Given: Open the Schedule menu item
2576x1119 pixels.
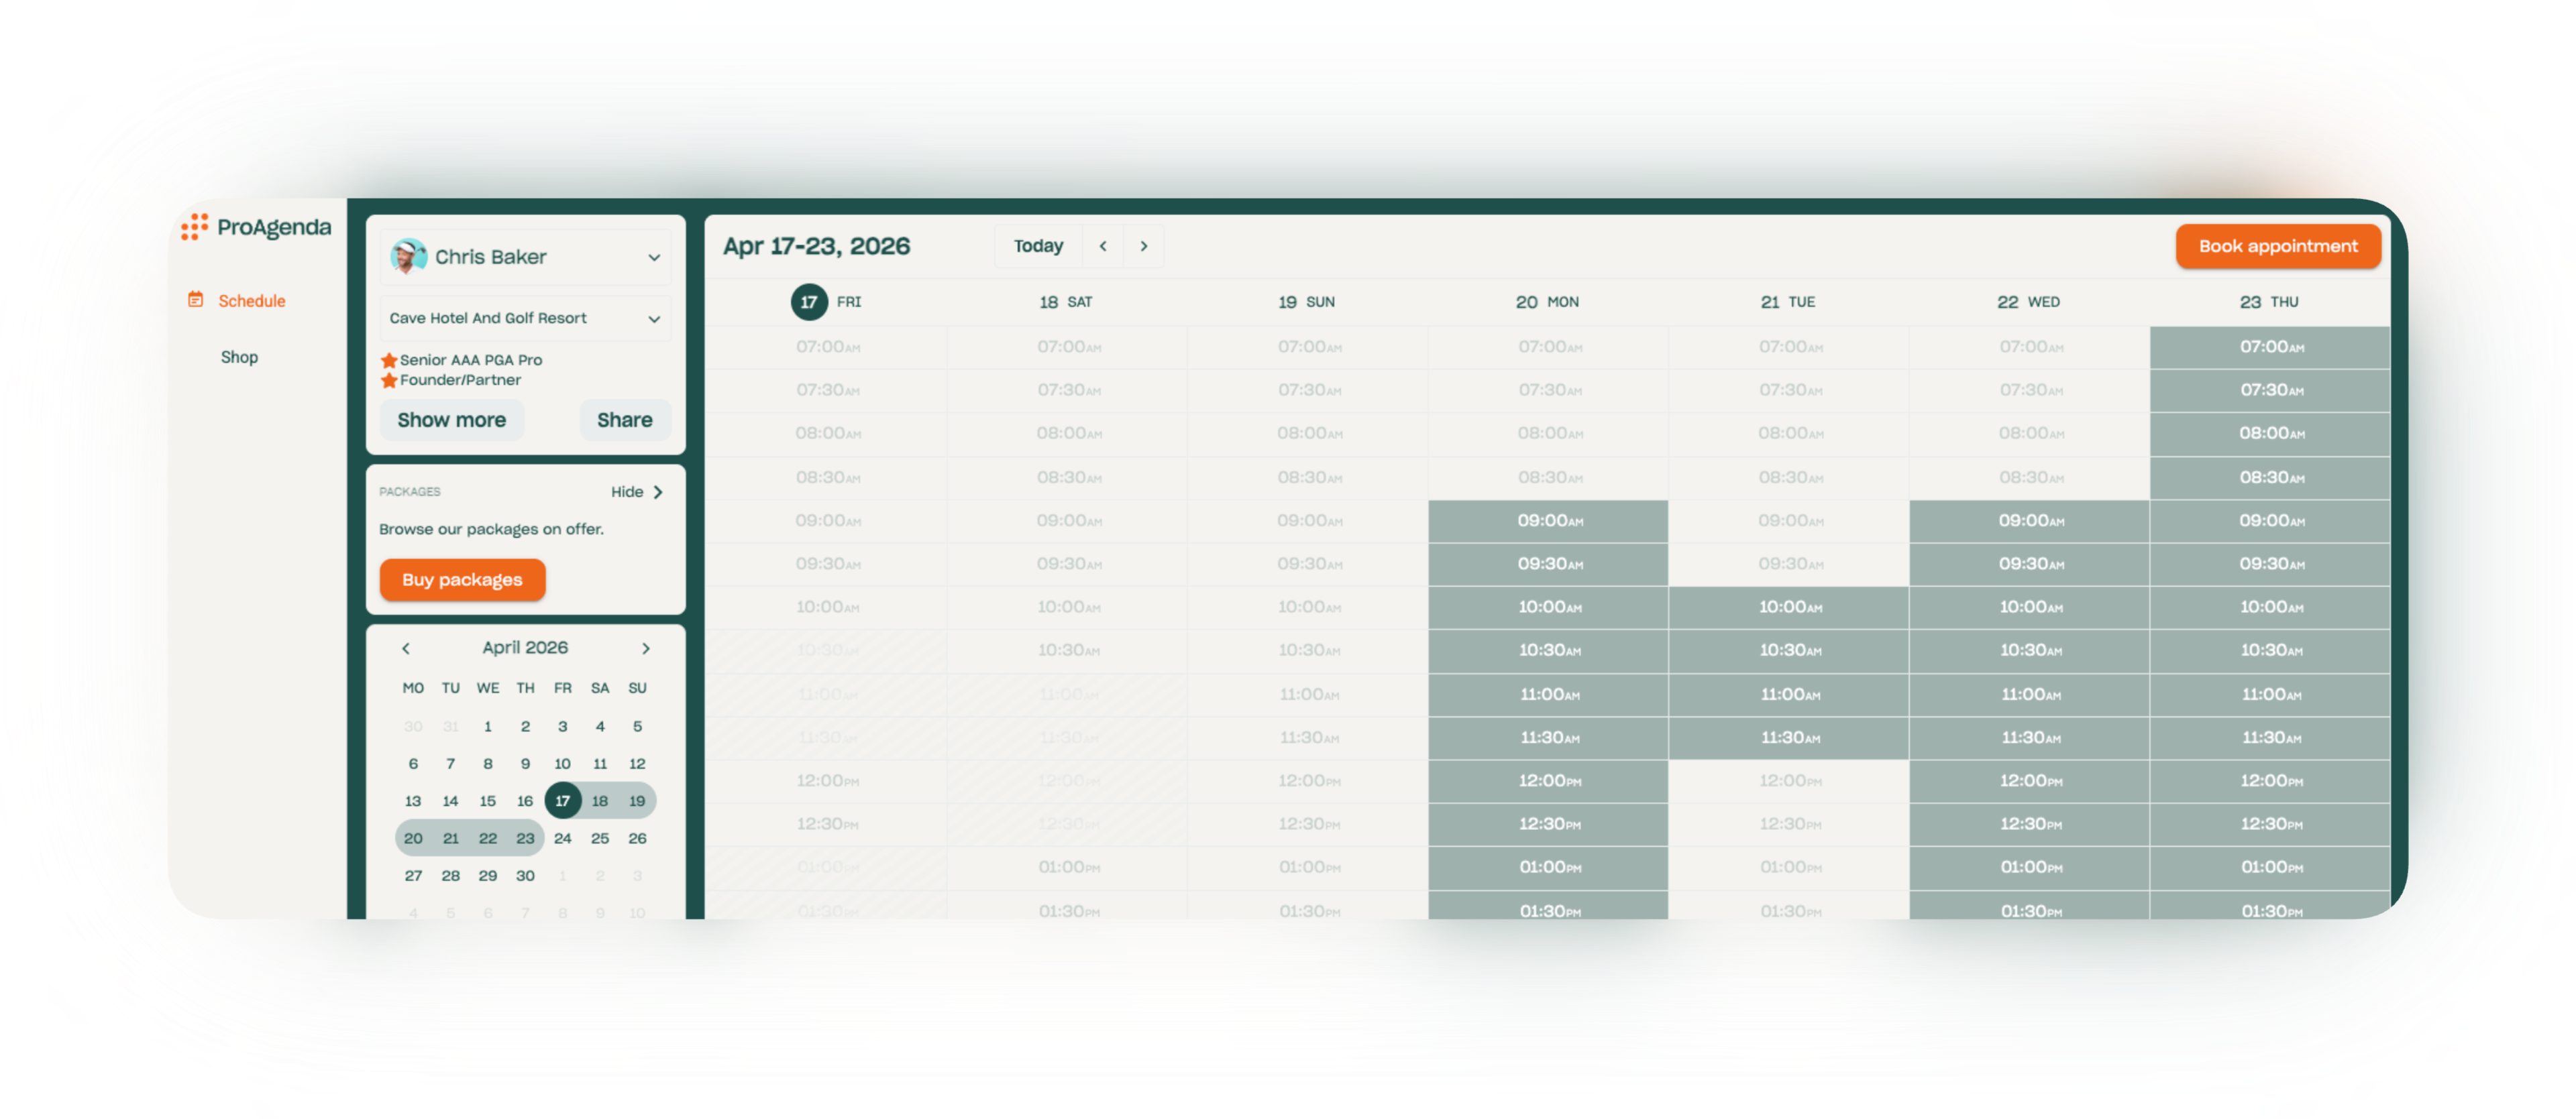Looking at the screenshot, I should point(251,301).
